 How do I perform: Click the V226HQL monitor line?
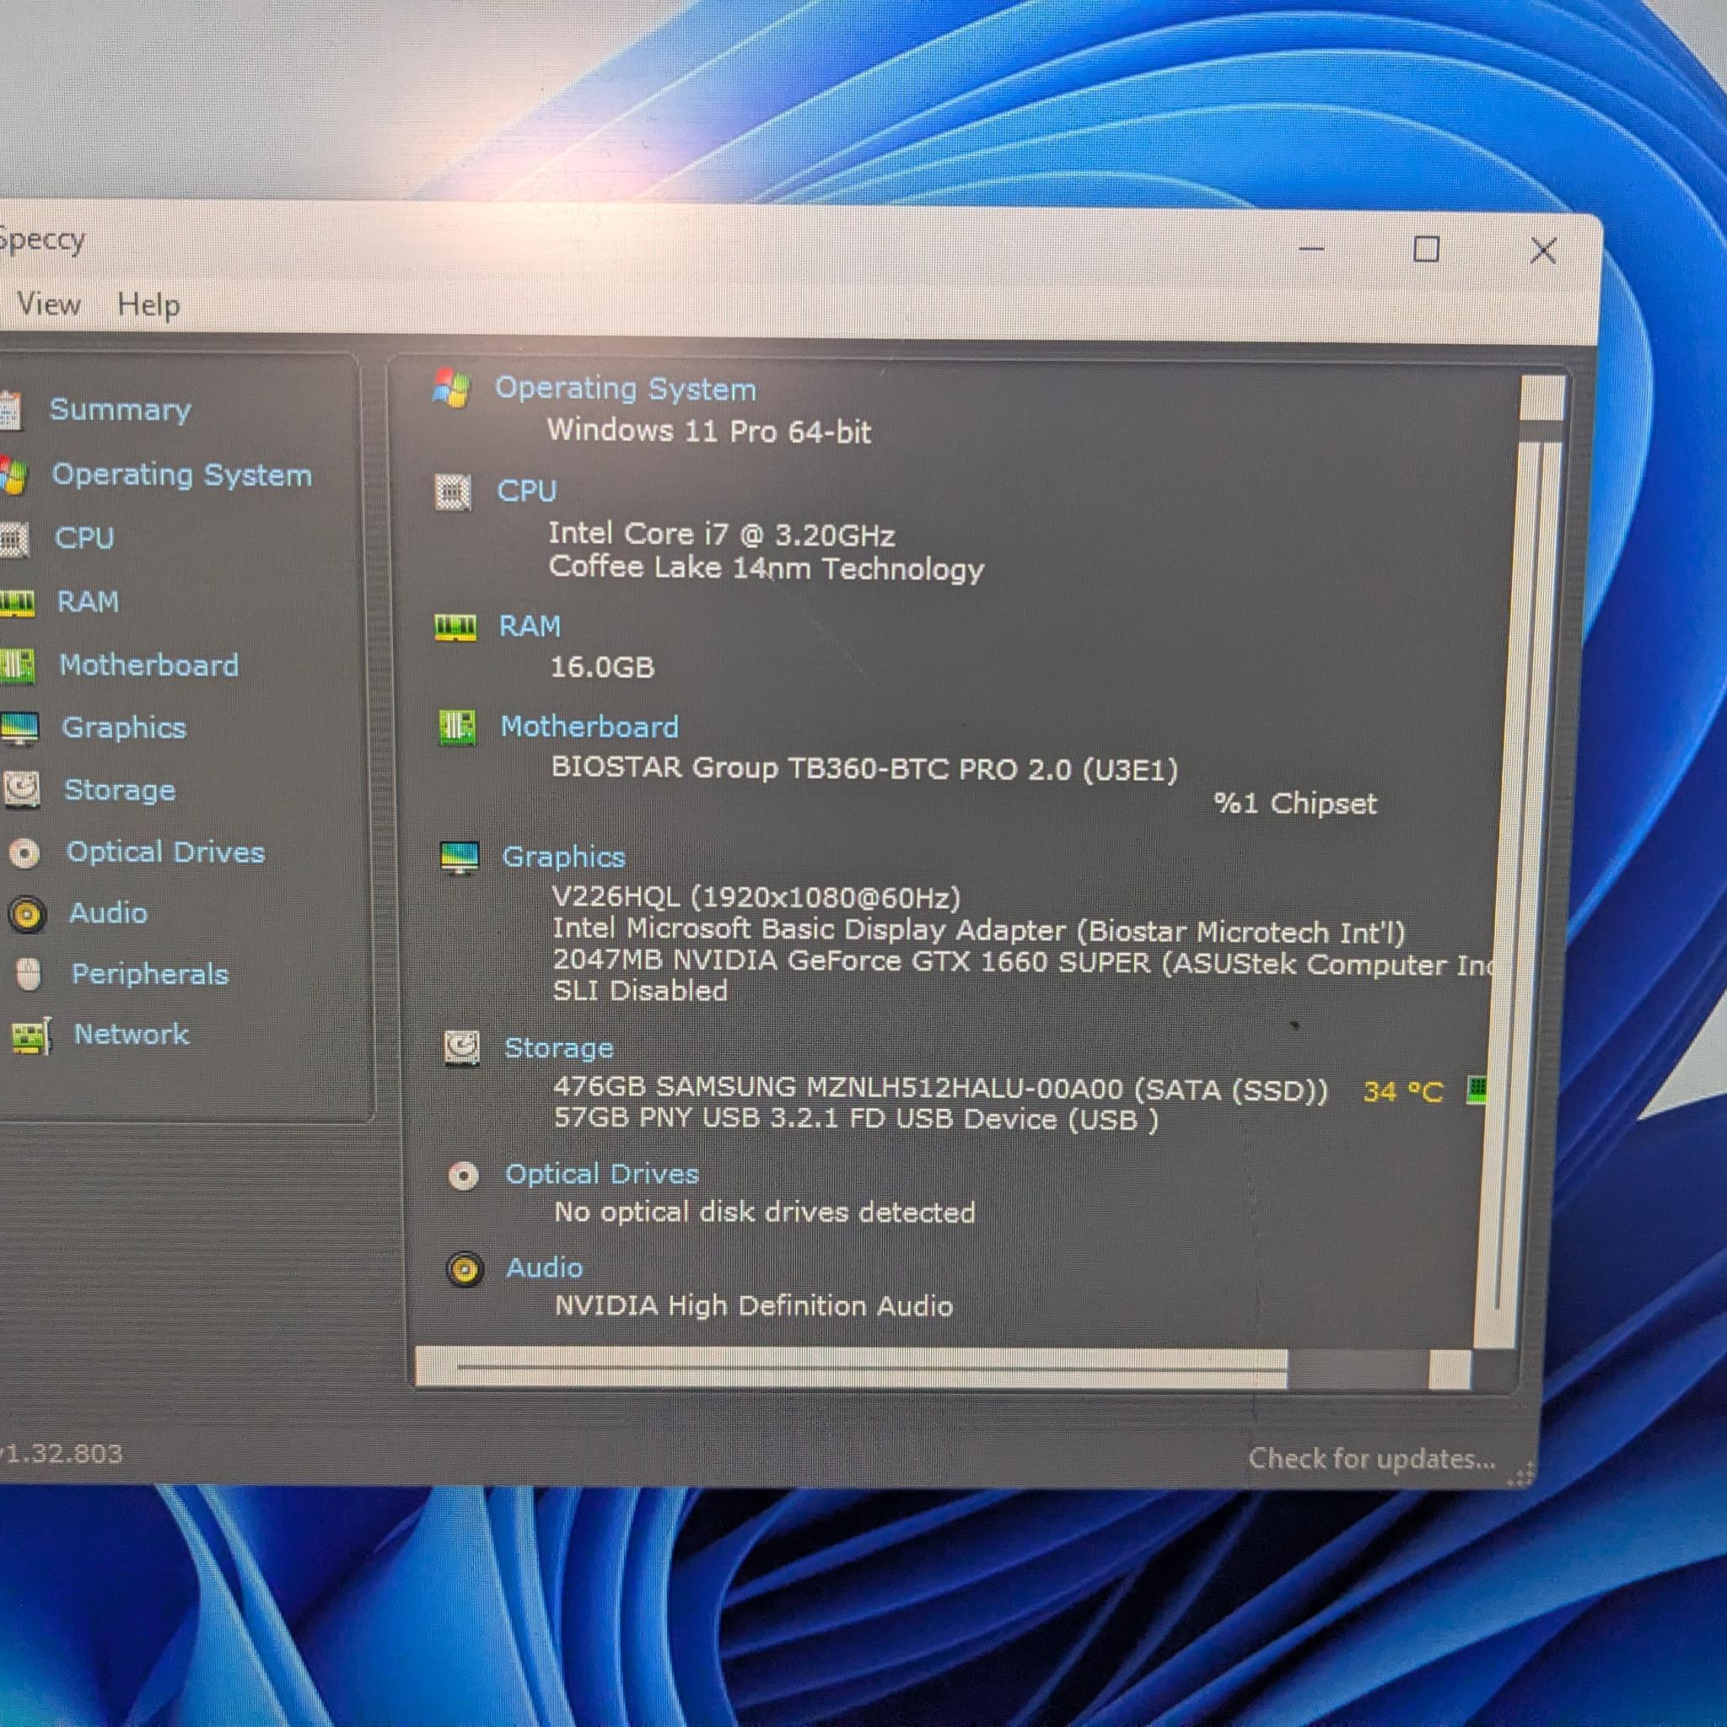tap(756, 897)
